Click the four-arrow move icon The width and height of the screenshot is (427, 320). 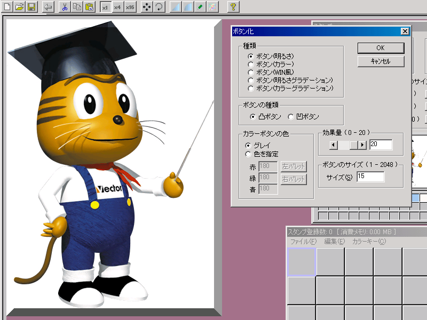146,6
